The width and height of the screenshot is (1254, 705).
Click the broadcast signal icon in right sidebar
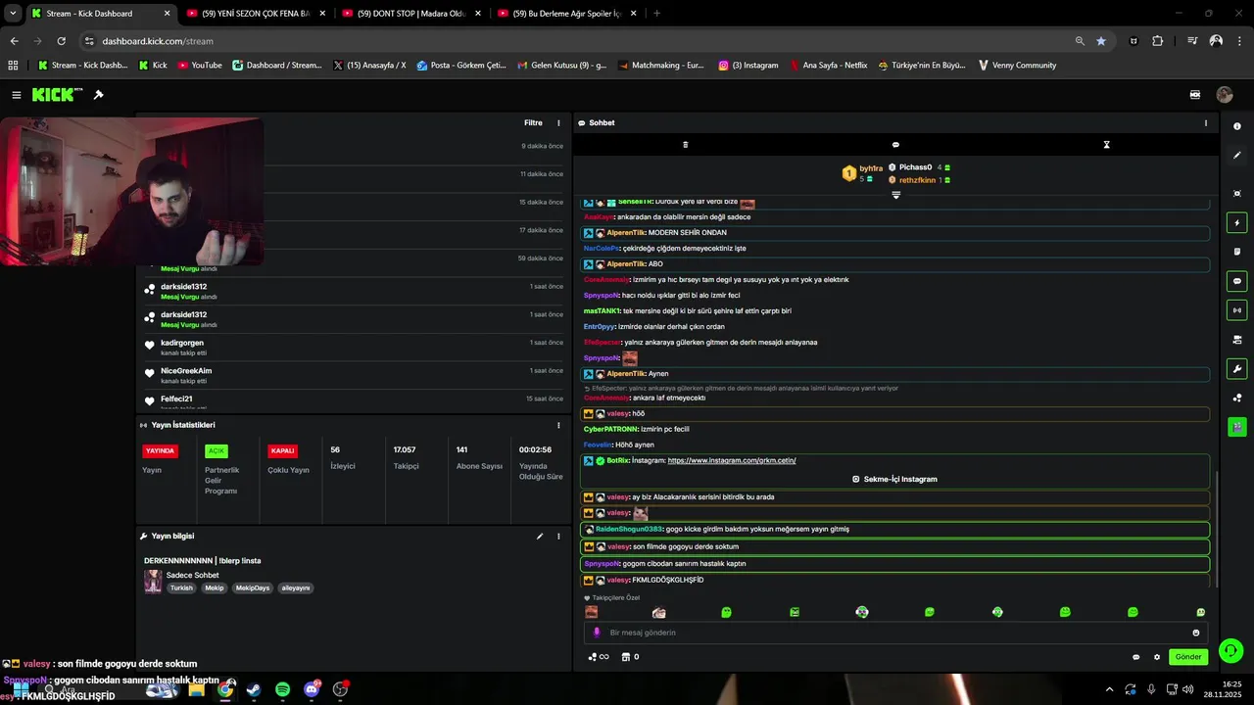1237,310
